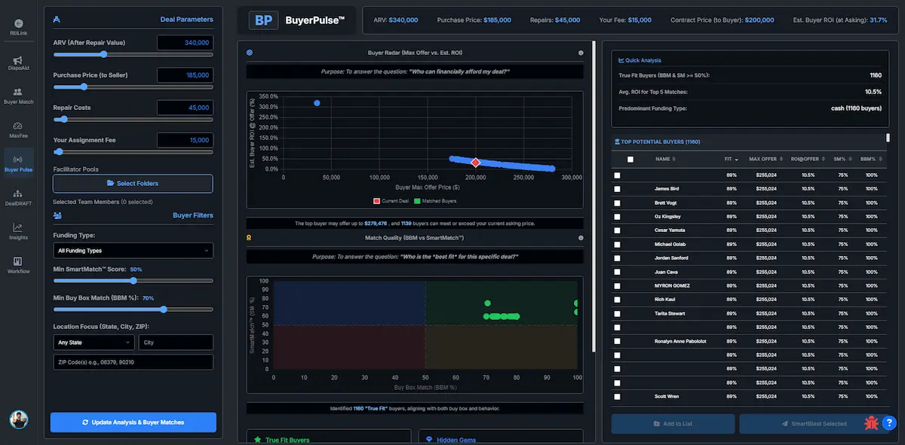Screen dimensions: 905x445
Task: Toggle the select-all buyers checkbox
Action: click(x=630, y=159)
